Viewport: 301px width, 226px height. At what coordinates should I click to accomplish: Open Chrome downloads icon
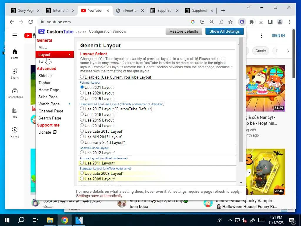tap(261, 22)
